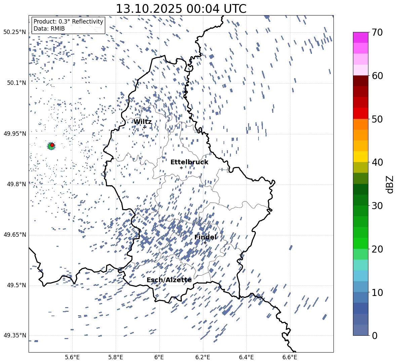Image resolution: width=398 pixels, height=364 pixels.
Task: Click the 30 colorbar tick label
Action: (377, 205)
